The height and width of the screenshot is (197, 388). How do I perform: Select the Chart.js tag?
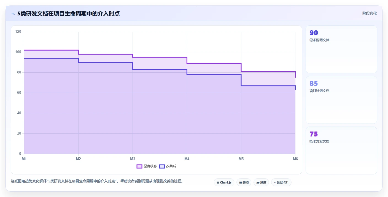[x=224, y=182]
